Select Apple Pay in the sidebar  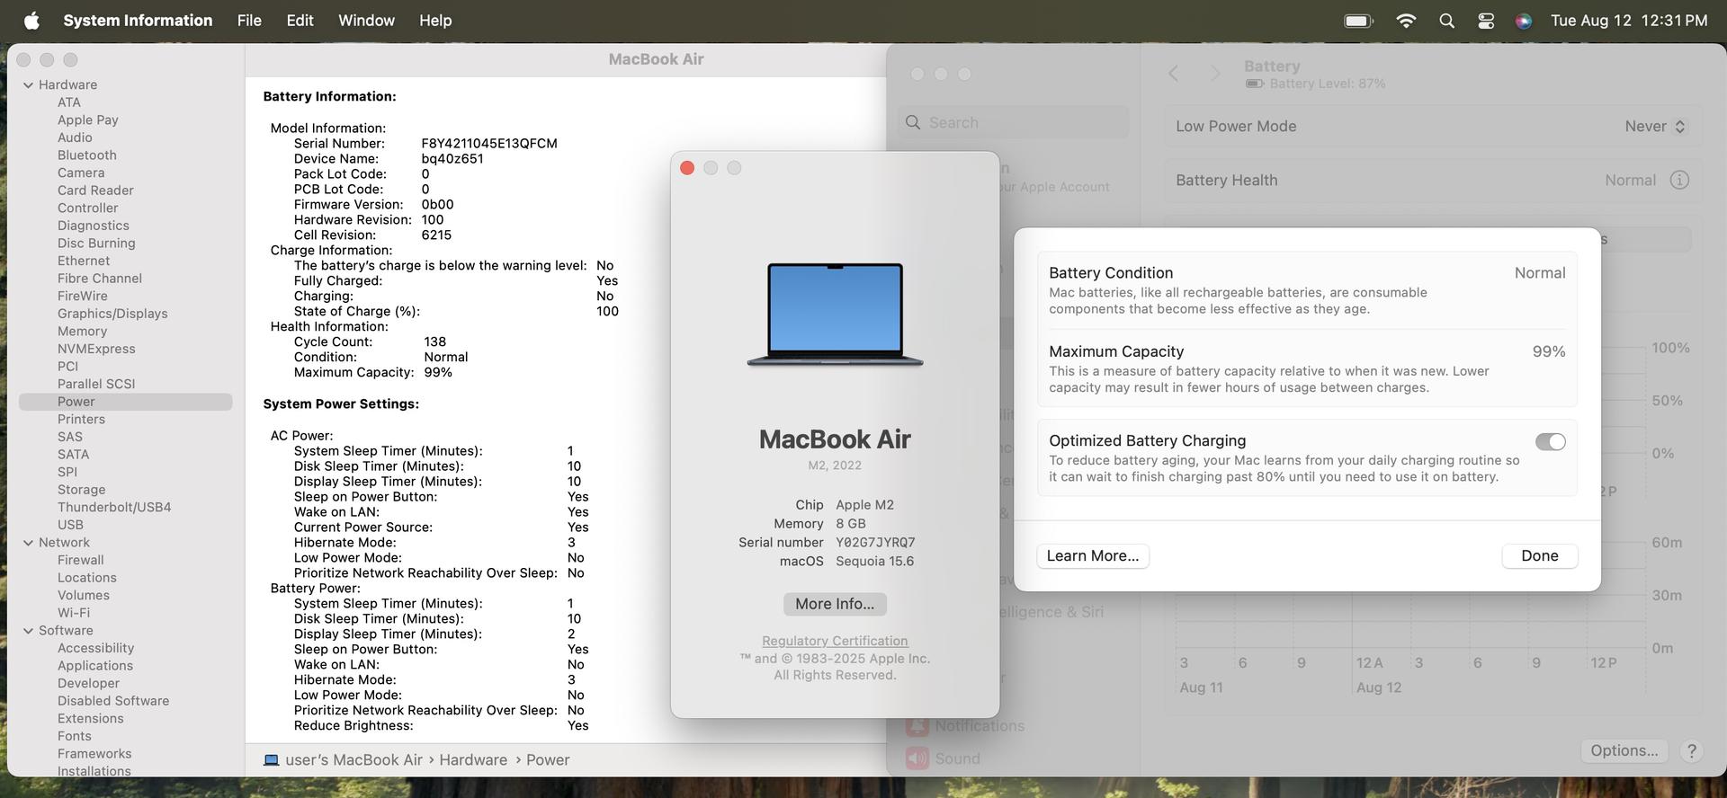click(x=88, y=120)
